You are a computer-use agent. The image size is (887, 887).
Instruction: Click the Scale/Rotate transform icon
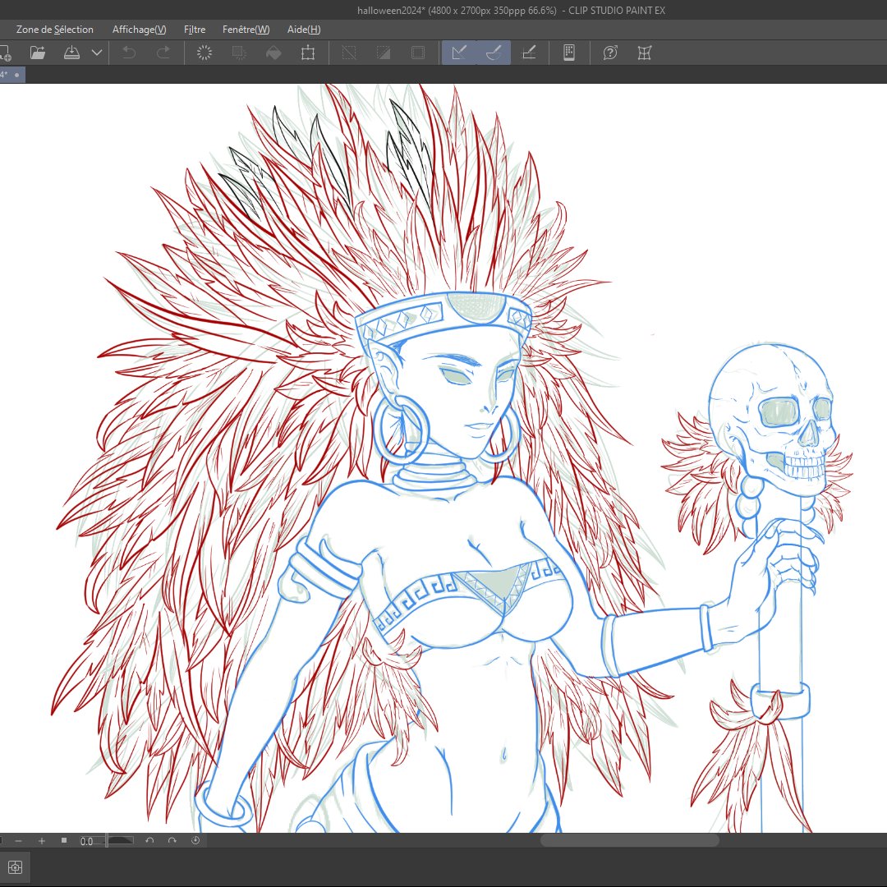(308, 53)
